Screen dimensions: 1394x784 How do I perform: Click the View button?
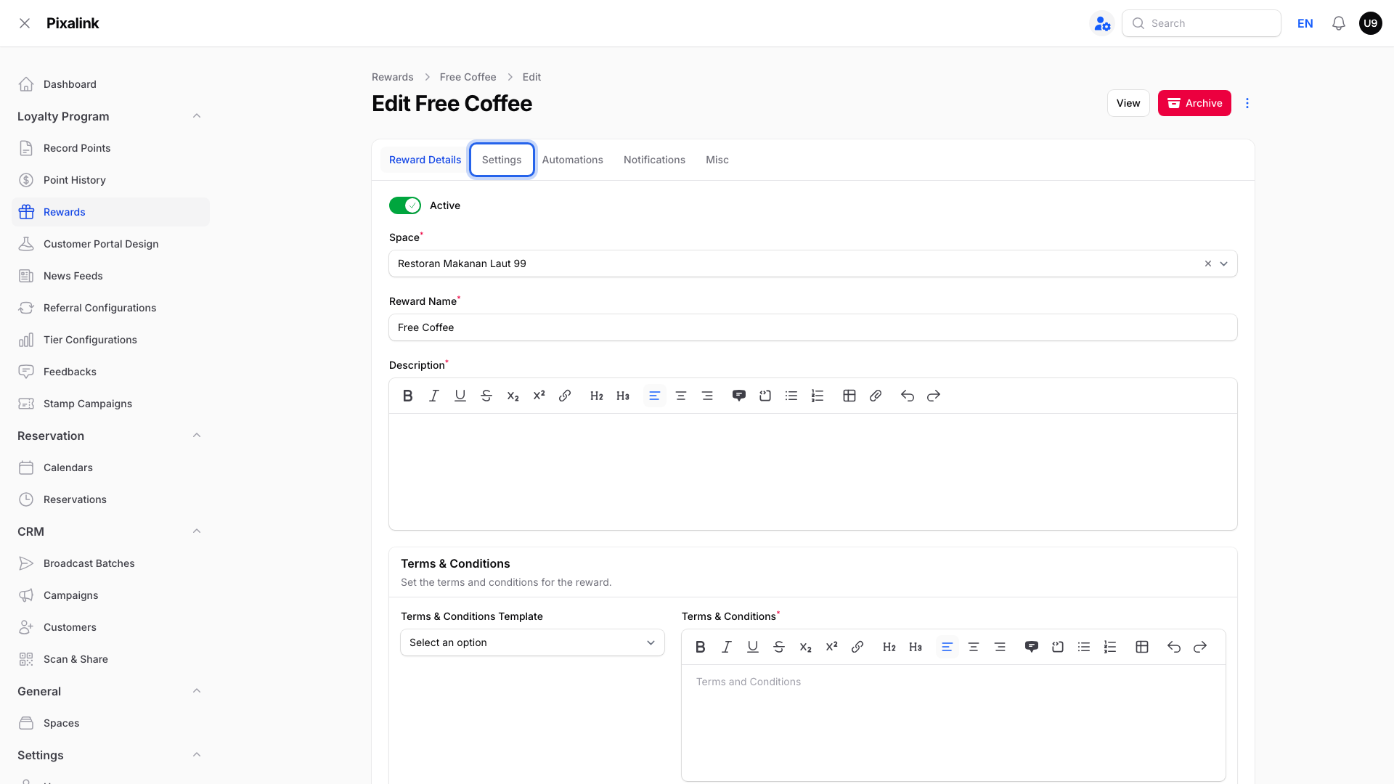(x=1128, y=103)
